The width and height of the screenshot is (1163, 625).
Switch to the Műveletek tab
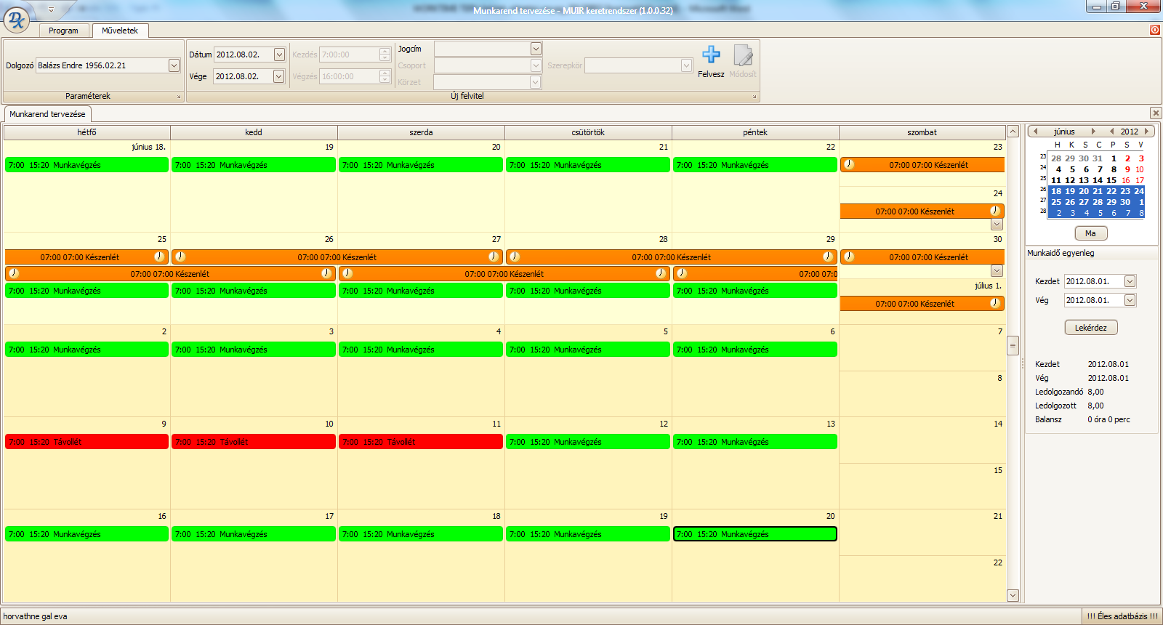click(120, 31)
